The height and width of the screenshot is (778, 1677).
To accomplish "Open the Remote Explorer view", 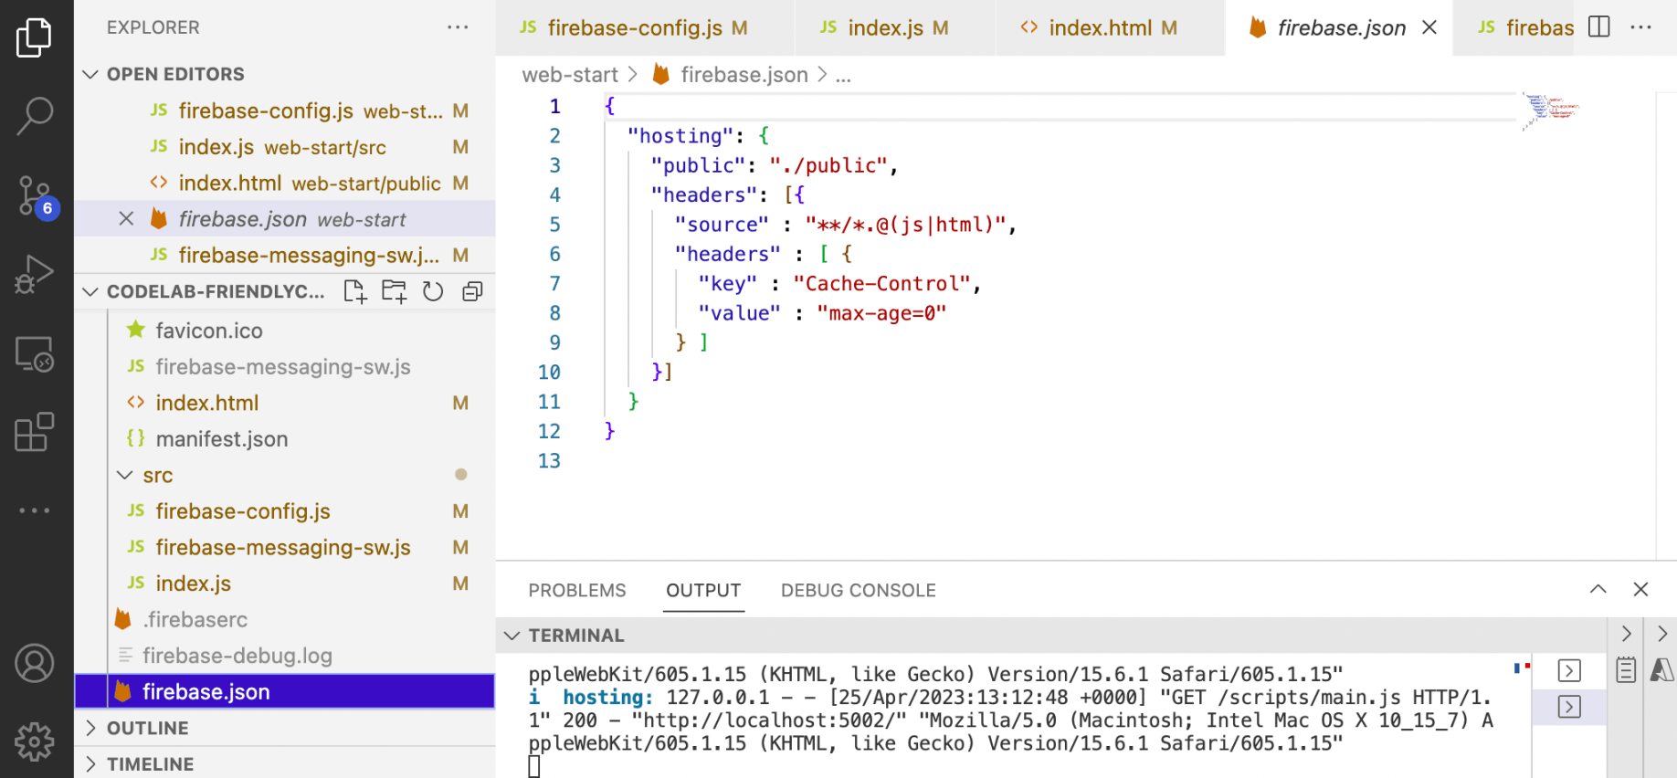I will [x=35, y=354].
